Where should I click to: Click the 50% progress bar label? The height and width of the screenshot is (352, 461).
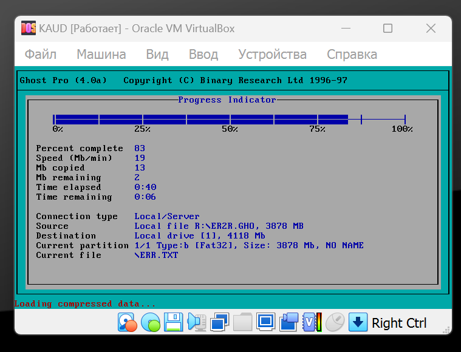pyautogui.click(x=230, y=129)
